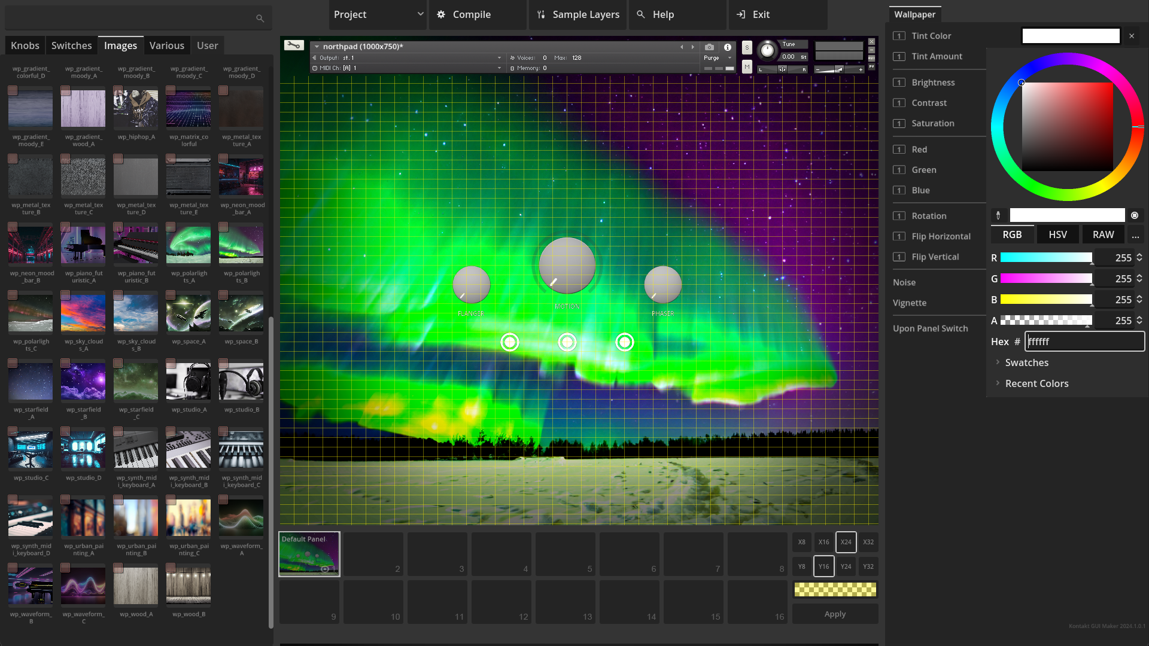
Task: Click the Compile button
Action: click(471, 14)
